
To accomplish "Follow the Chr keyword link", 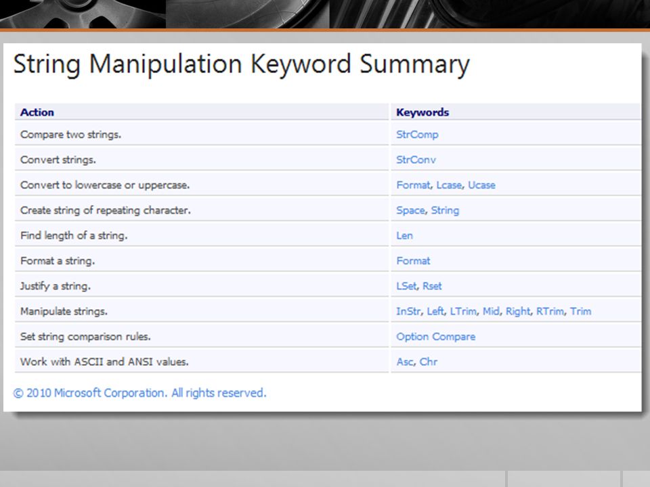I will tap(428, 362).
